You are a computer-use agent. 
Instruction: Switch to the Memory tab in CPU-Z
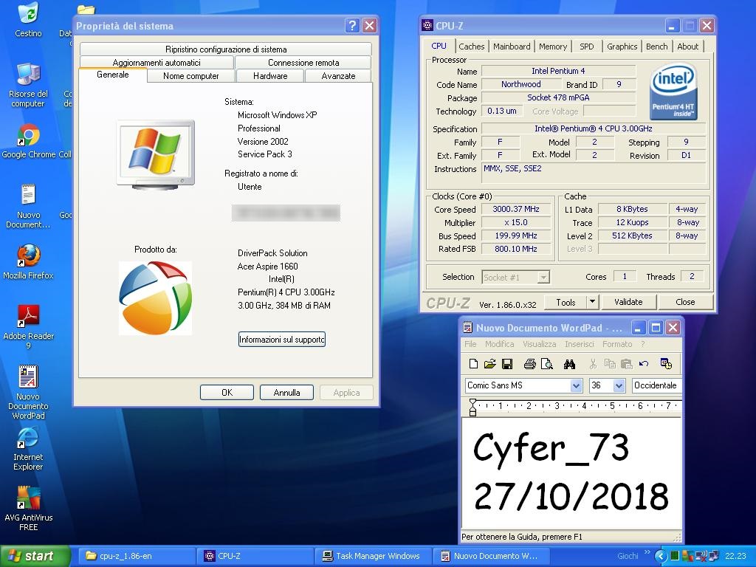coord(552,47)
